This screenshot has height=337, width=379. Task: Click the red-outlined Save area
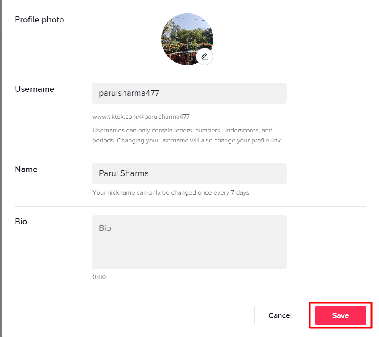pyautogui.click(x=341, y=315)
